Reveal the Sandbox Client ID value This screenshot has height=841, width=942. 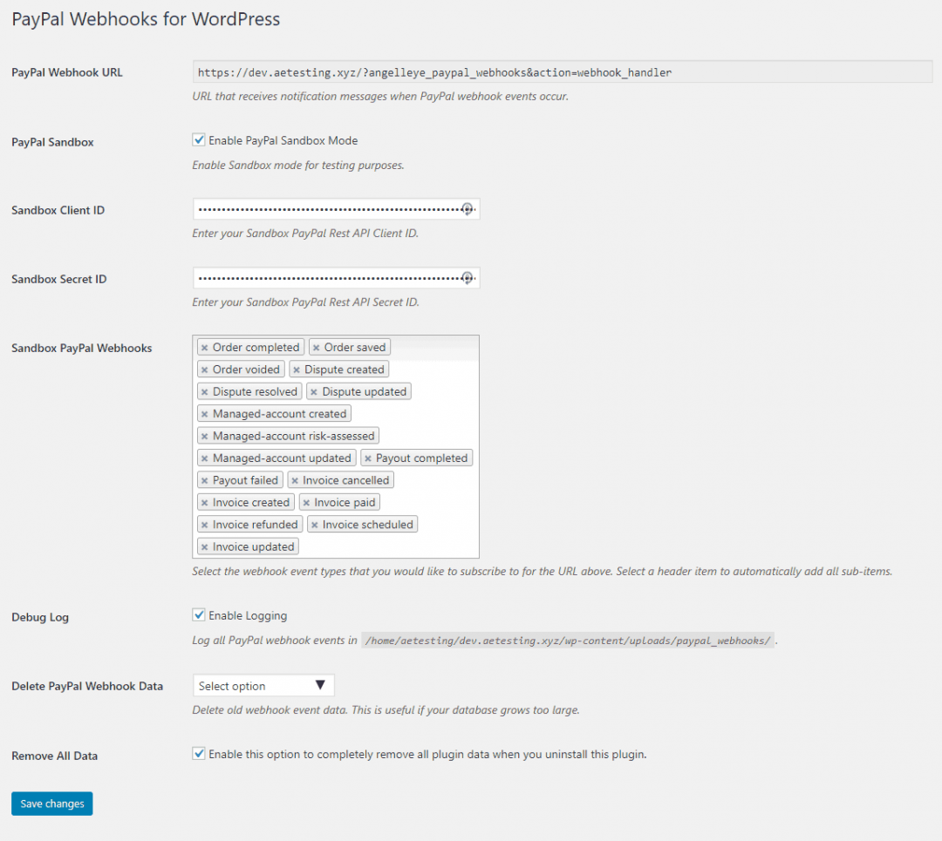[468, 208]
